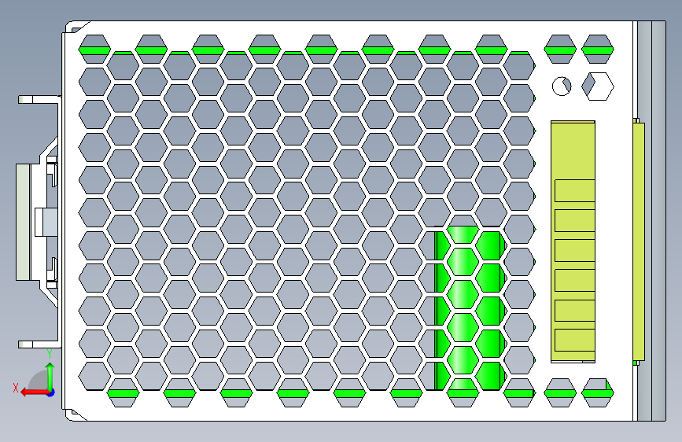Pick the bottom terminal slot in the yellow block
682x442 pixels.
pyautogui.click(x=574, y=340)
